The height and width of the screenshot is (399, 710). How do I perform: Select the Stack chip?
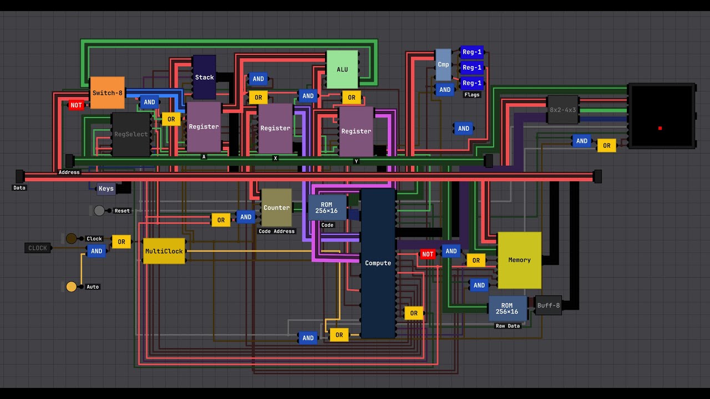pyautogui.click(x=204, y=77)
